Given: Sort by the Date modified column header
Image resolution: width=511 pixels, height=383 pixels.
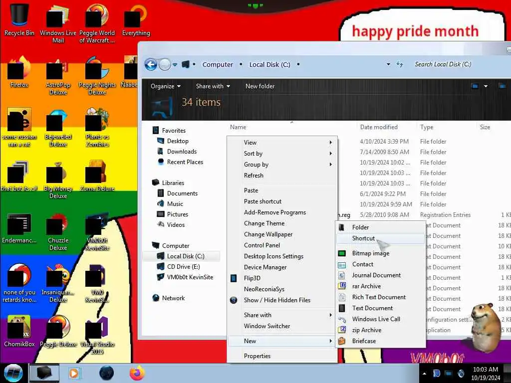Looking at the screenshot, I should pos(379,127).
